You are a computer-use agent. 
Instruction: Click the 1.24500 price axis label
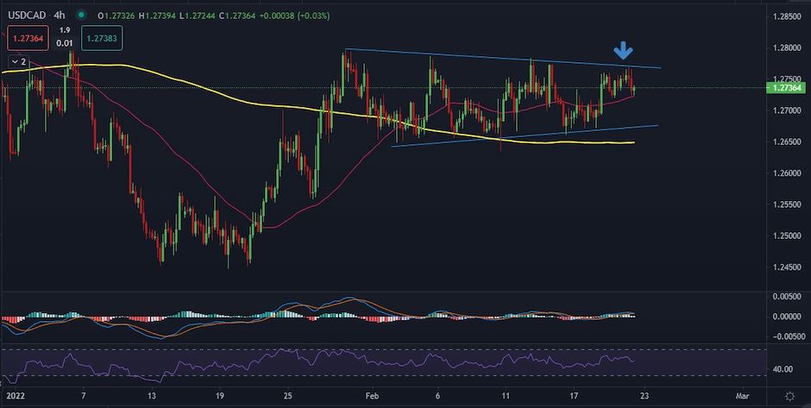coord(787,267)
